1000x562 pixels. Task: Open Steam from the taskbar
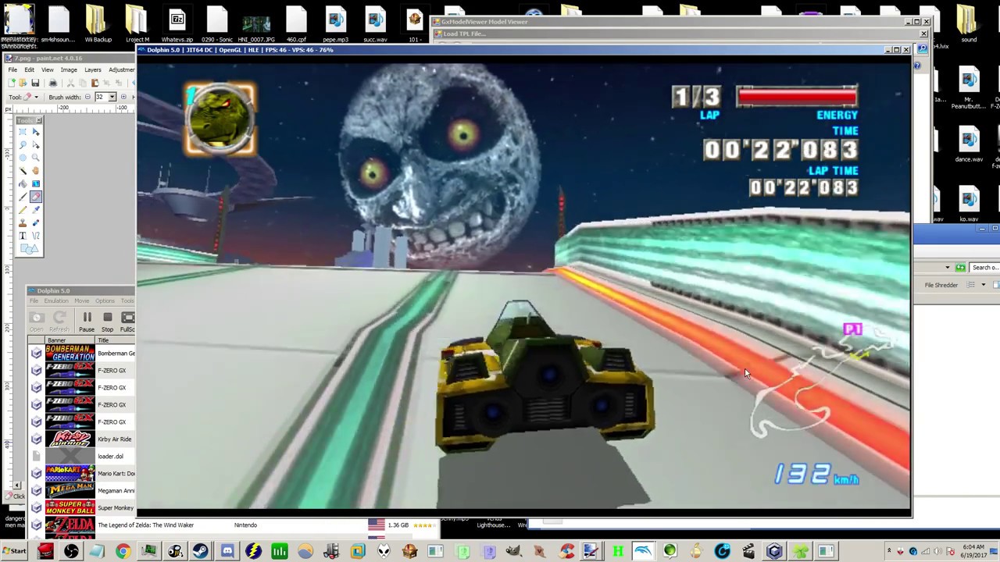[x=201, y=552]
